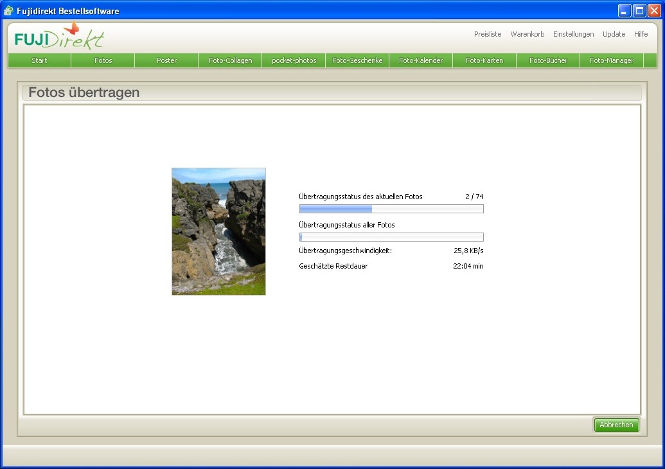Click 'Übertragungsstatus des aktuellen Fotos' label
665x469 pixels.
click(x=360, y=197)
